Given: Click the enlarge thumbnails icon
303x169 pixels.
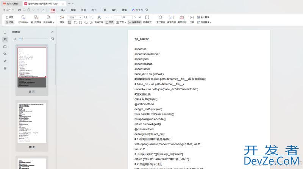Looking at the screenshot, I should [52, 39].
